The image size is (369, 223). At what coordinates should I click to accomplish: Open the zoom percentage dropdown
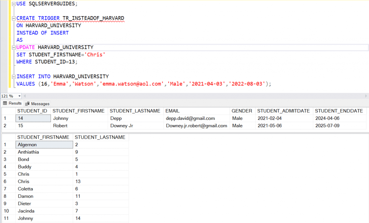(19, 96)
